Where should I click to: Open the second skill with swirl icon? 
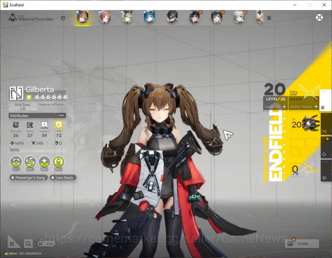click(30, 162)
